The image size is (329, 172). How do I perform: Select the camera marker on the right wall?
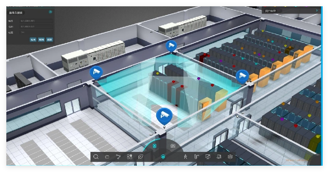pyautogui.click(x=242, y=75)
